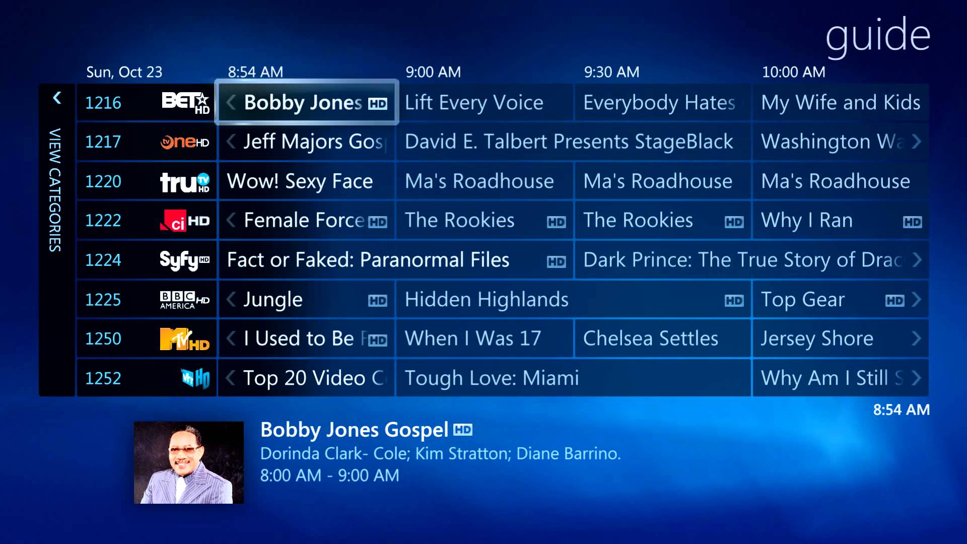The width and height of the screenshot is (967, 544).
Task: Select 9:00 AM time column header
Action: tap(434, 71)
